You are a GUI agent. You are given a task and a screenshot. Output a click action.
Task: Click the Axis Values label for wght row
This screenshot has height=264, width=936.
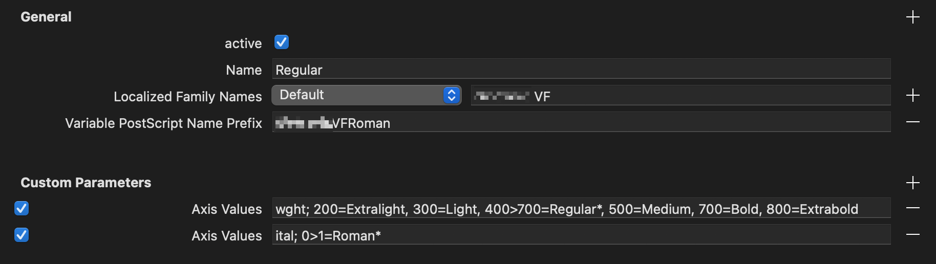226,209
